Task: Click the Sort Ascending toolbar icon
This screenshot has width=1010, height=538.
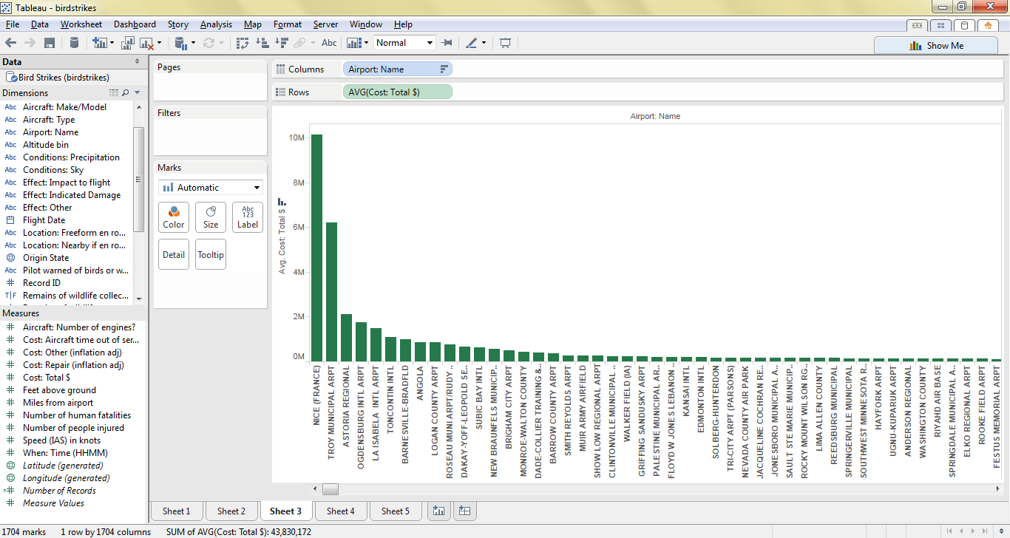Action: click(262, 43)
